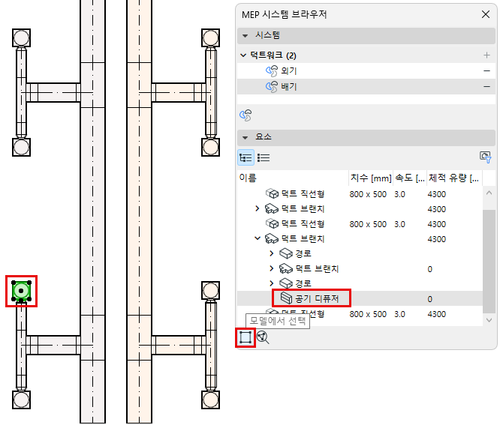Open the element filter settings icon
The width and height of the screenshot is (500, 425).
click(x=485, y=157)
